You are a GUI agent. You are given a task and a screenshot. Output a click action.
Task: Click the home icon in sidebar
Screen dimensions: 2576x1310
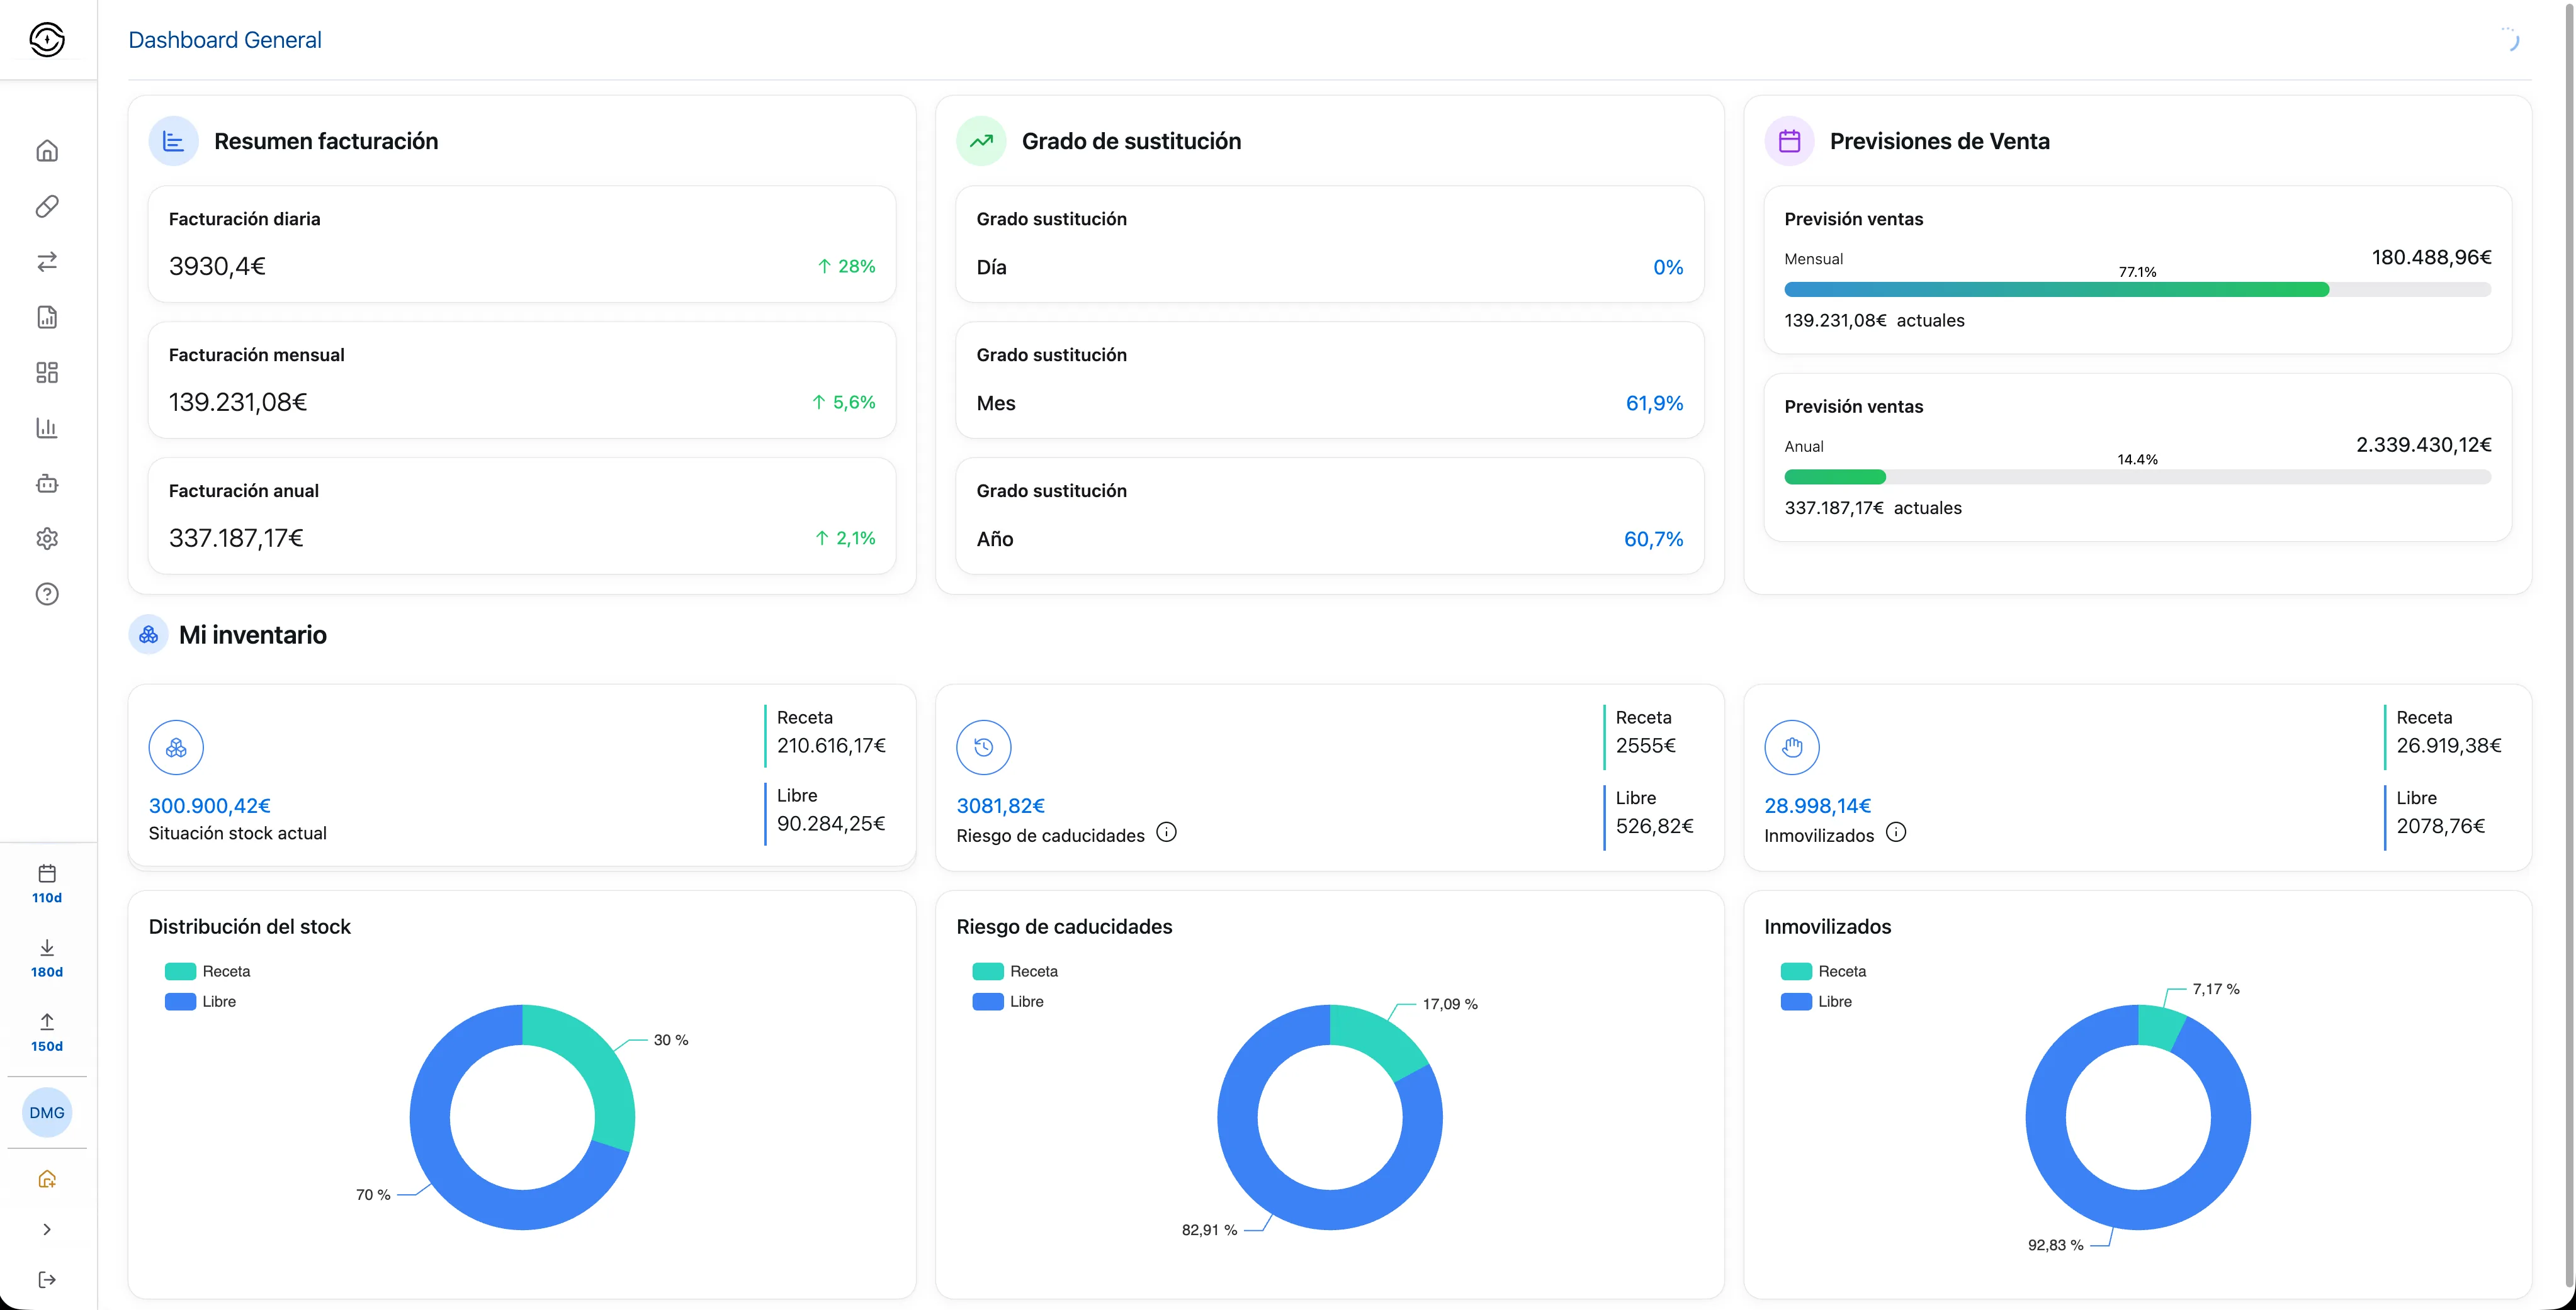point(47,151)
